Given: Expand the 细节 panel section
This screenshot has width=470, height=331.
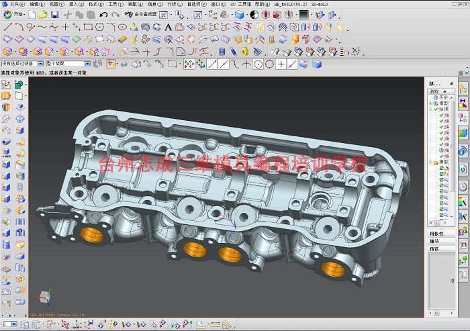Looking at the screenshot, I should (x=442, y=241).
